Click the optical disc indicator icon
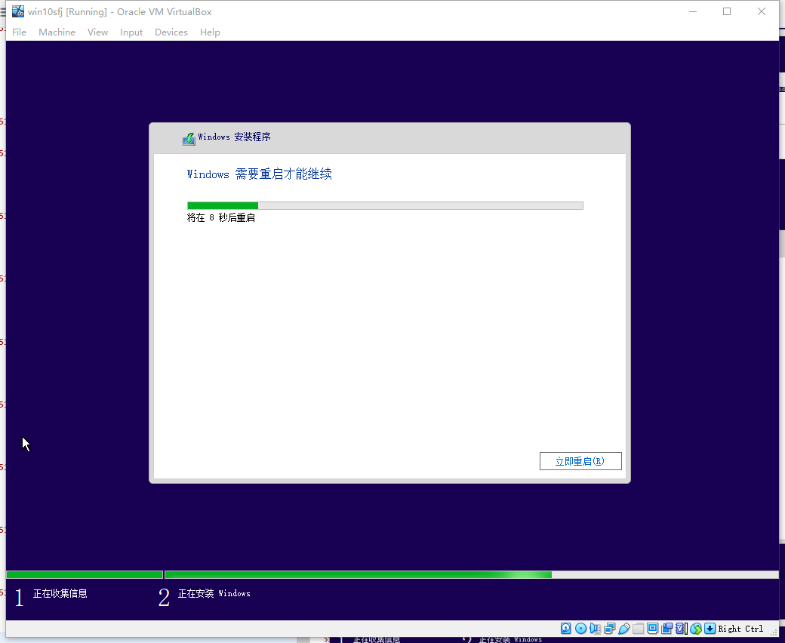785x643 pixels. pyautogui.click(x=580, y=629)
